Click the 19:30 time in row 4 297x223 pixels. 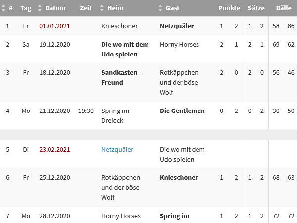point(86,111)
